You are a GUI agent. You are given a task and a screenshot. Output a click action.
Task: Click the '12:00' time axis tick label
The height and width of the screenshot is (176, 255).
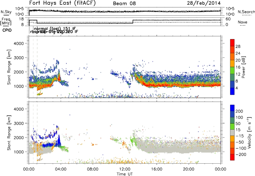point(125,169)
